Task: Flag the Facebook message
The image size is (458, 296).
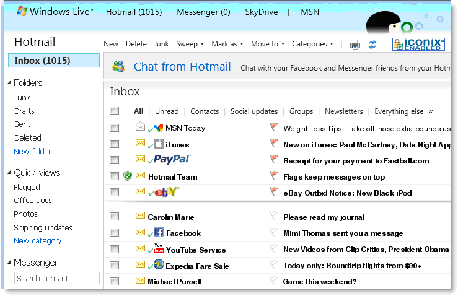Action: (274, 232)
